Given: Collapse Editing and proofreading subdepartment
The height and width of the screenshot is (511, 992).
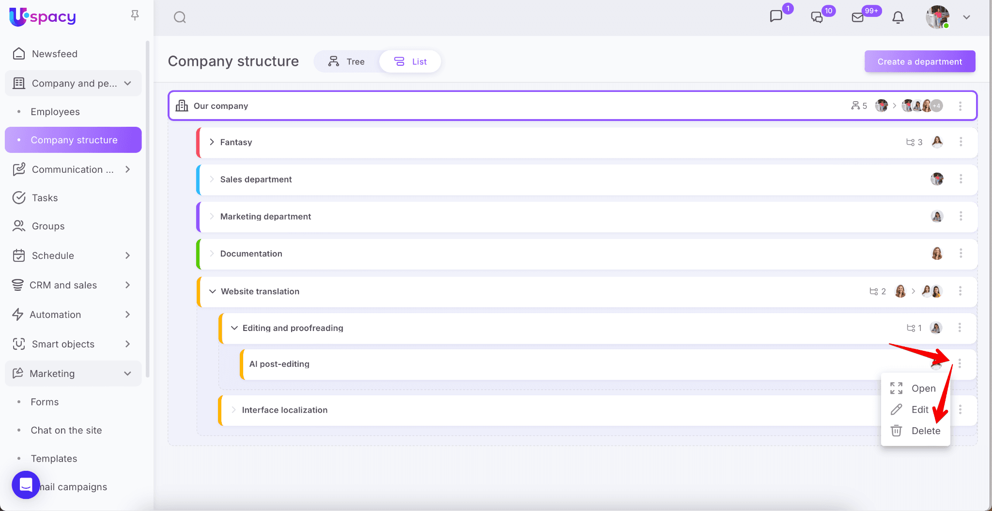Looking at the screenshot, I should [234, 328].
